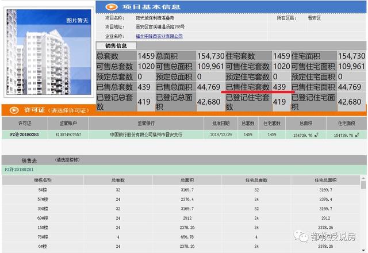Click the 请选择许可证 hint text
The width and height of the screenshot is (368, 253).
click(x=68, y=110)
